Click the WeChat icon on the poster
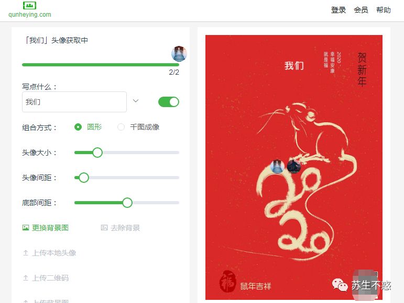This screenshot has height=303, width=404. tap(340, 285)
